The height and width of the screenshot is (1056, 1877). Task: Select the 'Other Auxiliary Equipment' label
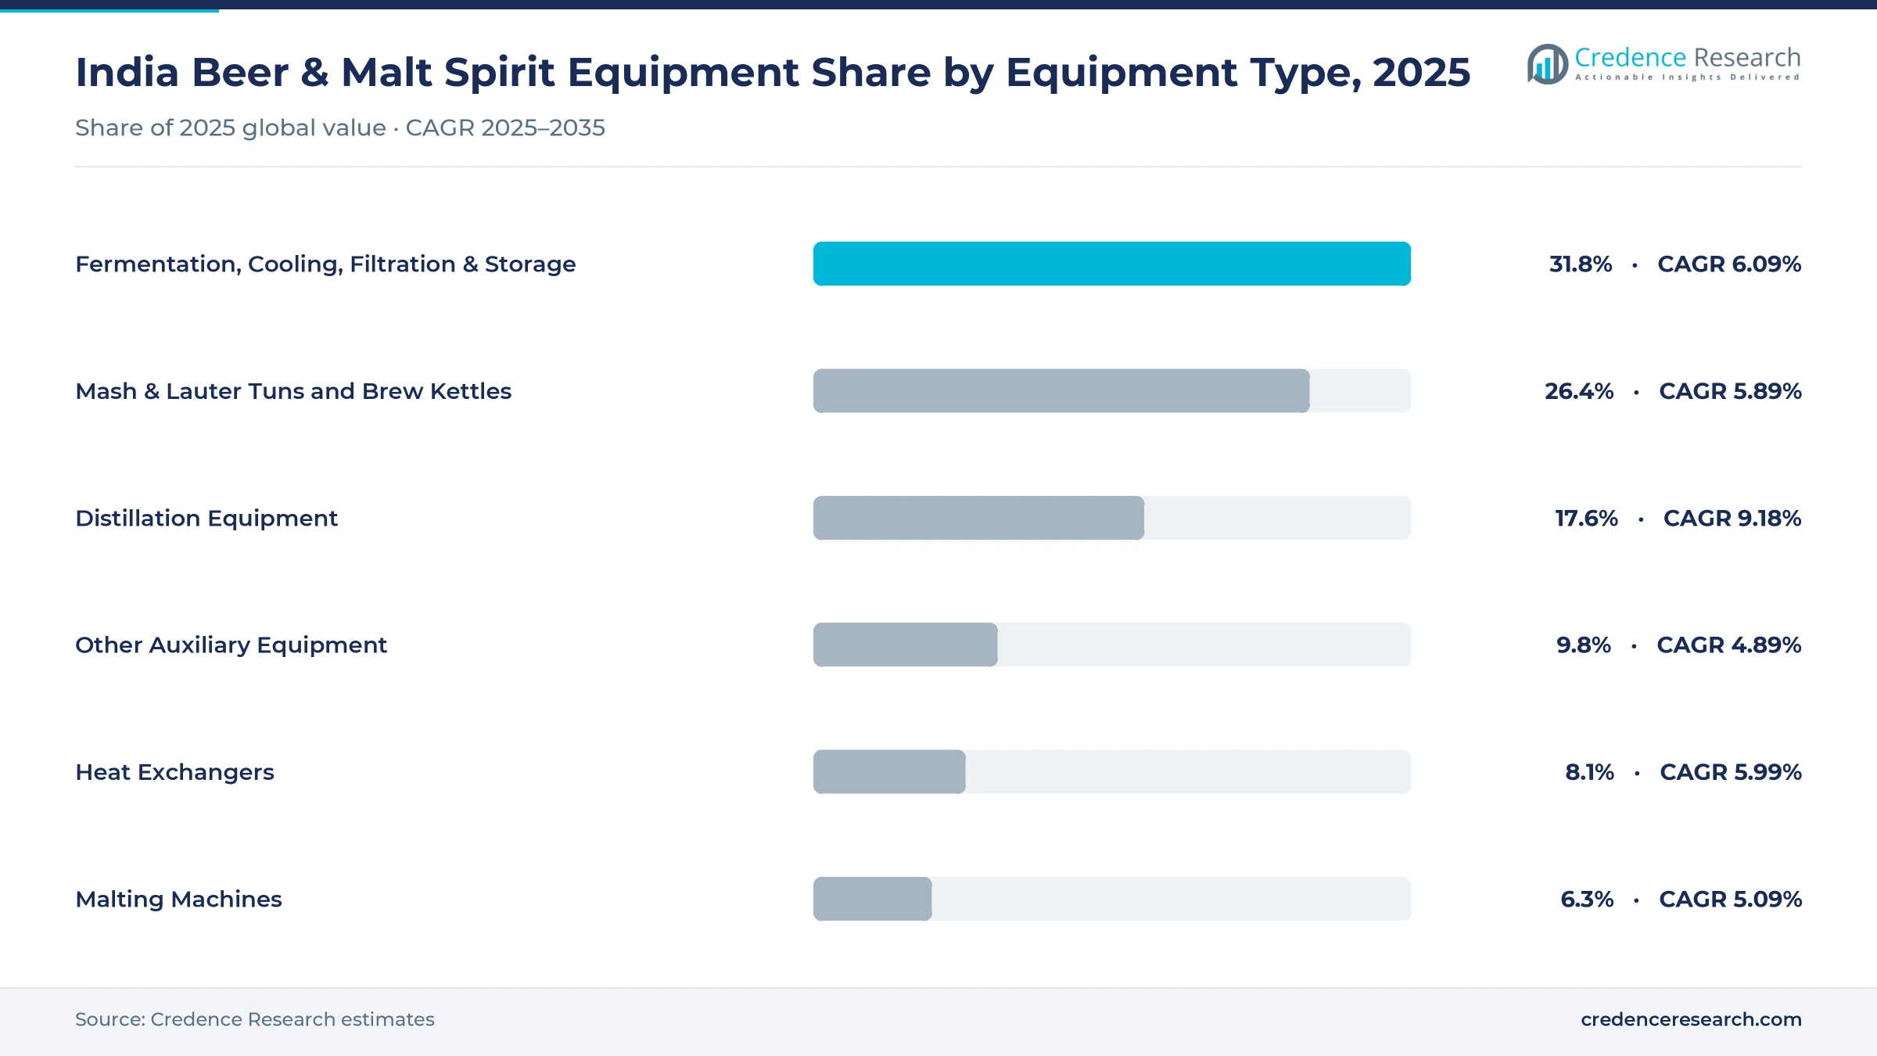[231, 645]
